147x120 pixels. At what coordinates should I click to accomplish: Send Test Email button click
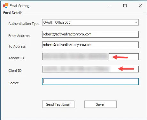58,104
